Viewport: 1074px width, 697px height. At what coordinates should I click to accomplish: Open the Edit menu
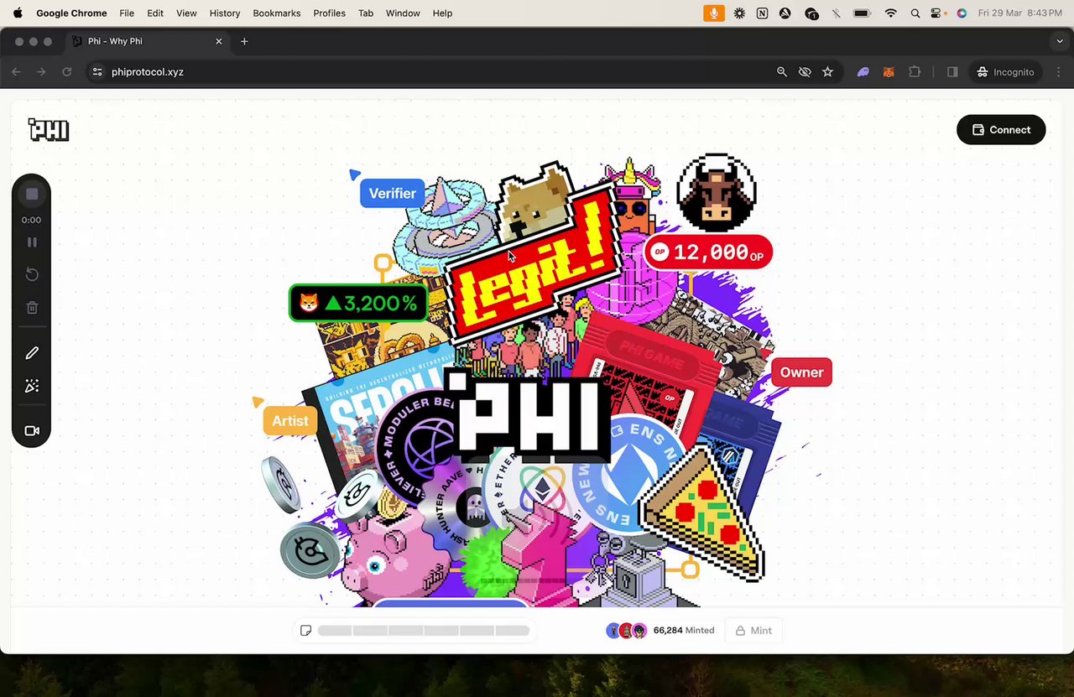(155, 13)
